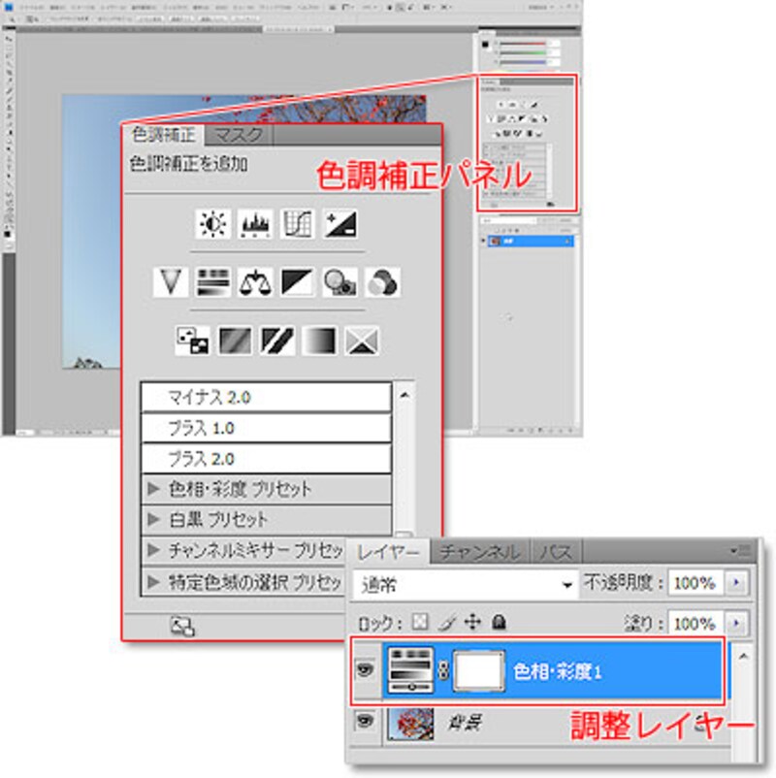Click link icon between thumbnail and mask
776x778 pixels.
(443, 671)
